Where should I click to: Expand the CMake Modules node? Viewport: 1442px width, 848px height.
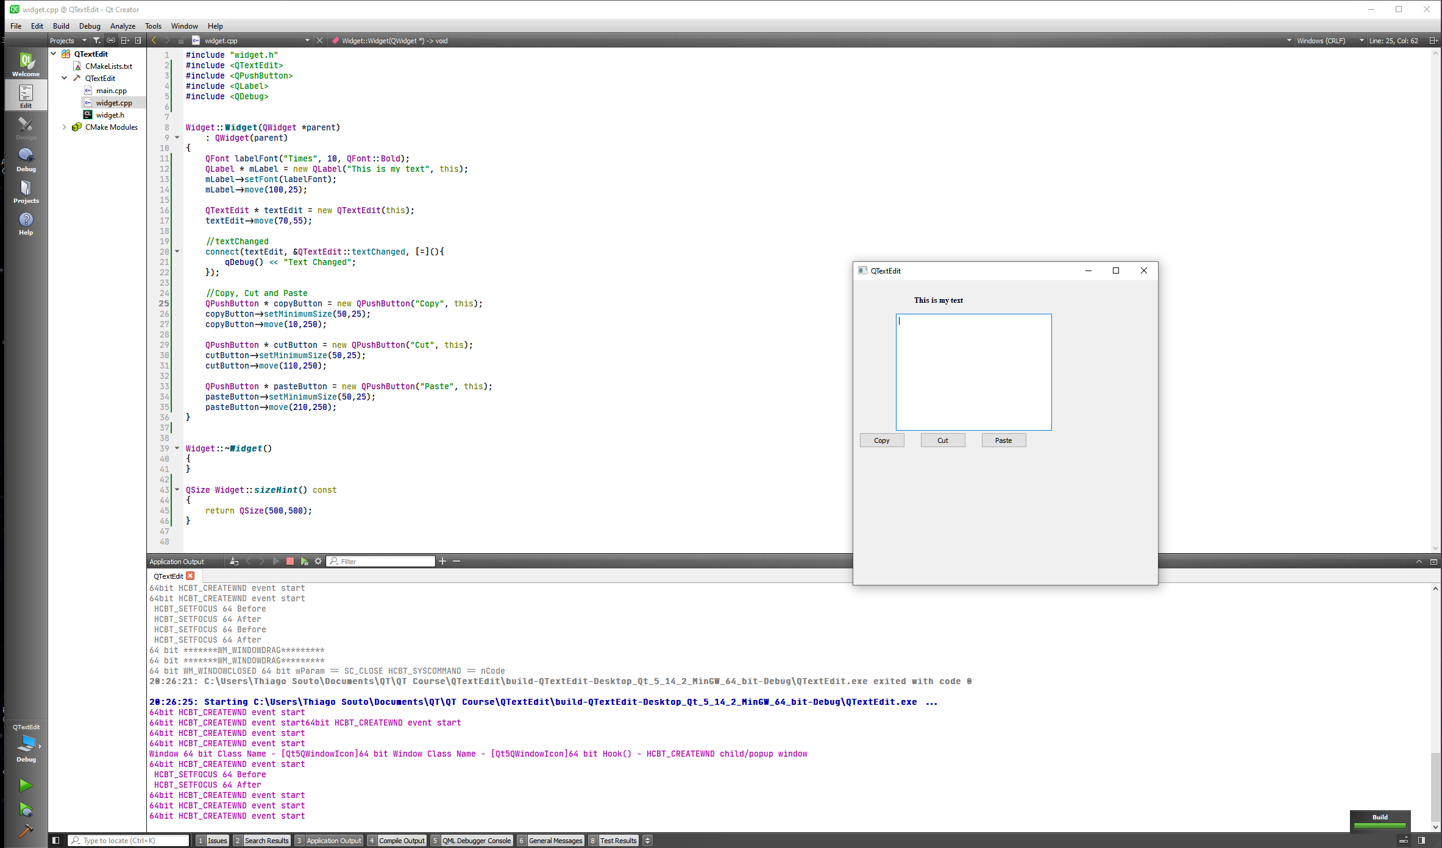click(65, 127)
